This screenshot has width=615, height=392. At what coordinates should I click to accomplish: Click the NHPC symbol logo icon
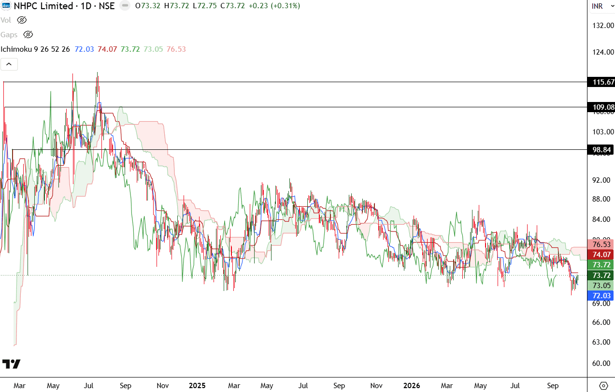pos(5,6)
